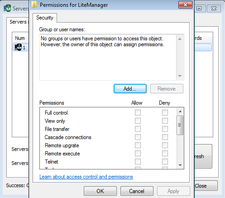The height and width of the screenshot is (198, 225).
Task: Click the Add... button
Action: (130, 89)
